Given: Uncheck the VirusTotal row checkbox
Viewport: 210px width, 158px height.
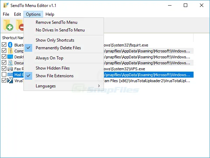Looking at the screenshot, I should tap(4, 80).
